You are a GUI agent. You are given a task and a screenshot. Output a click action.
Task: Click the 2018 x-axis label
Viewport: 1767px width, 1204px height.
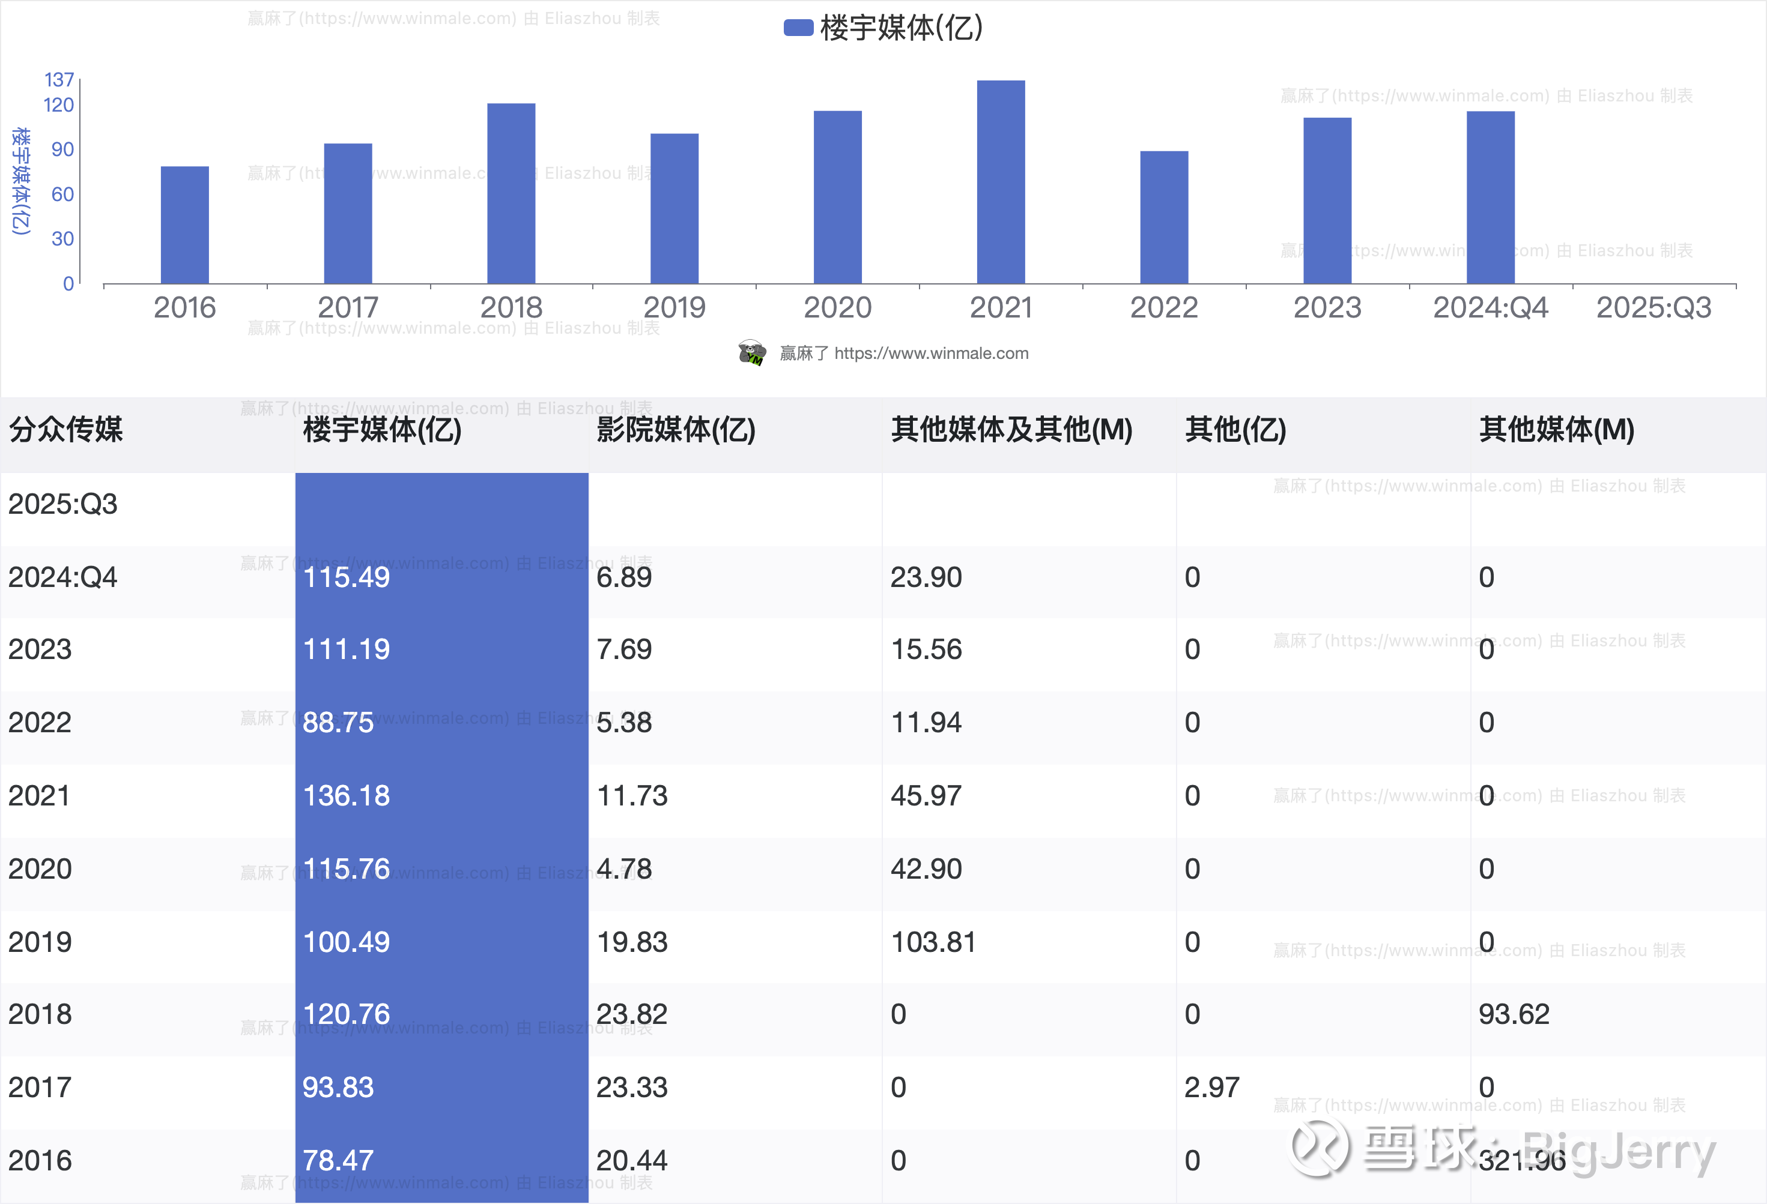pyautogui.click(x=511, y=308)
